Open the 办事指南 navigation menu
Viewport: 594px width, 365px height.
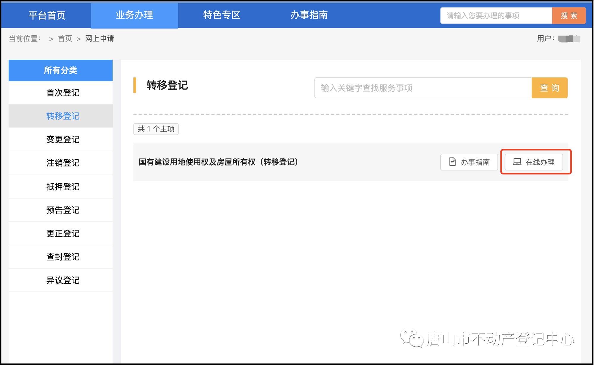(x=309, y=15)
